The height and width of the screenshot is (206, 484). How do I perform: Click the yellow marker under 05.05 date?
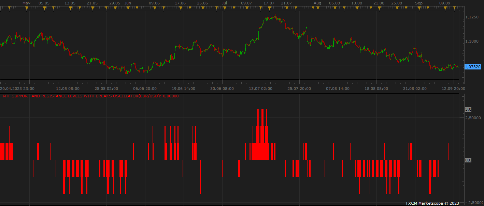(x=44, y=8)
